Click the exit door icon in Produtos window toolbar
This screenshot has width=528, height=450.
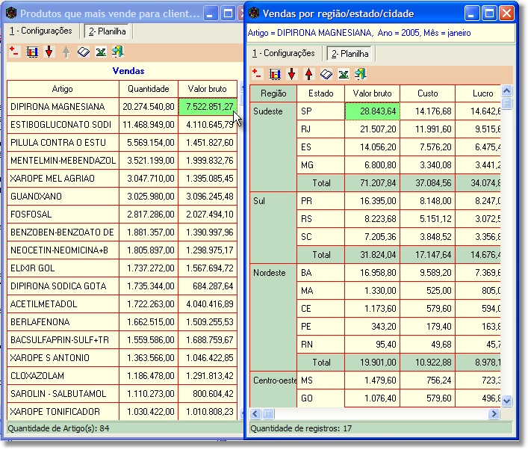click(x=118, y=52)
